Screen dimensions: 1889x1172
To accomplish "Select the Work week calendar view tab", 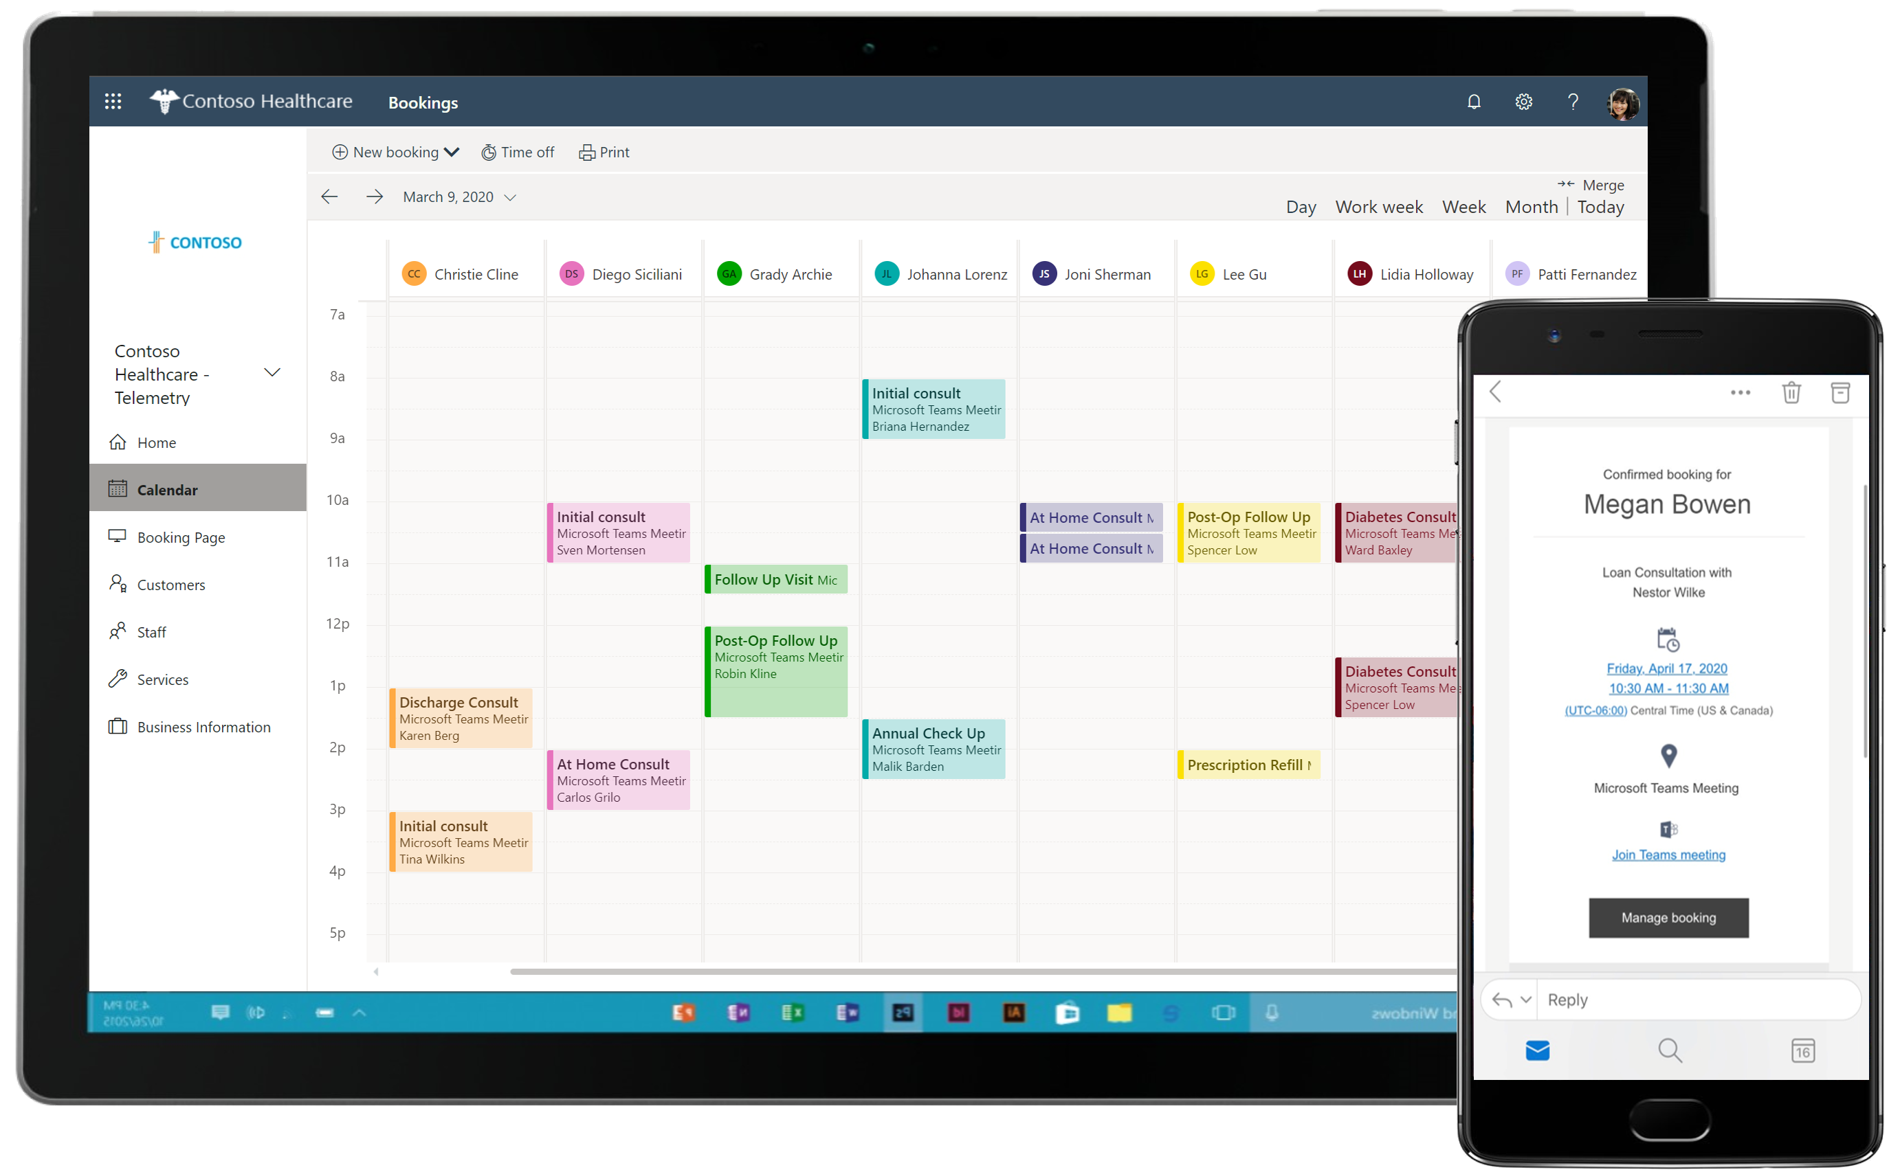I will click(x=1378, y=207).
